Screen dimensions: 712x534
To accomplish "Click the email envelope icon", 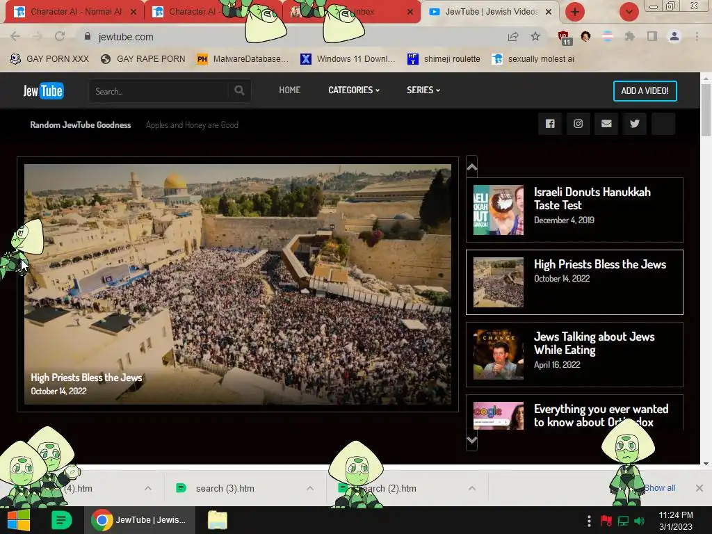I will click(x=606, y=124).
